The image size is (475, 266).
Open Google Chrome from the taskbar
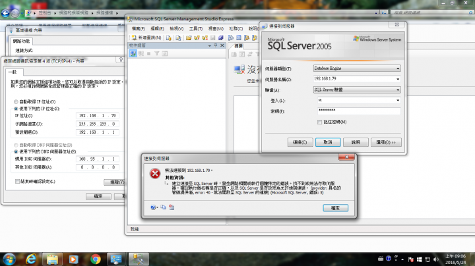pyautogui.click(x=96, y=259)
